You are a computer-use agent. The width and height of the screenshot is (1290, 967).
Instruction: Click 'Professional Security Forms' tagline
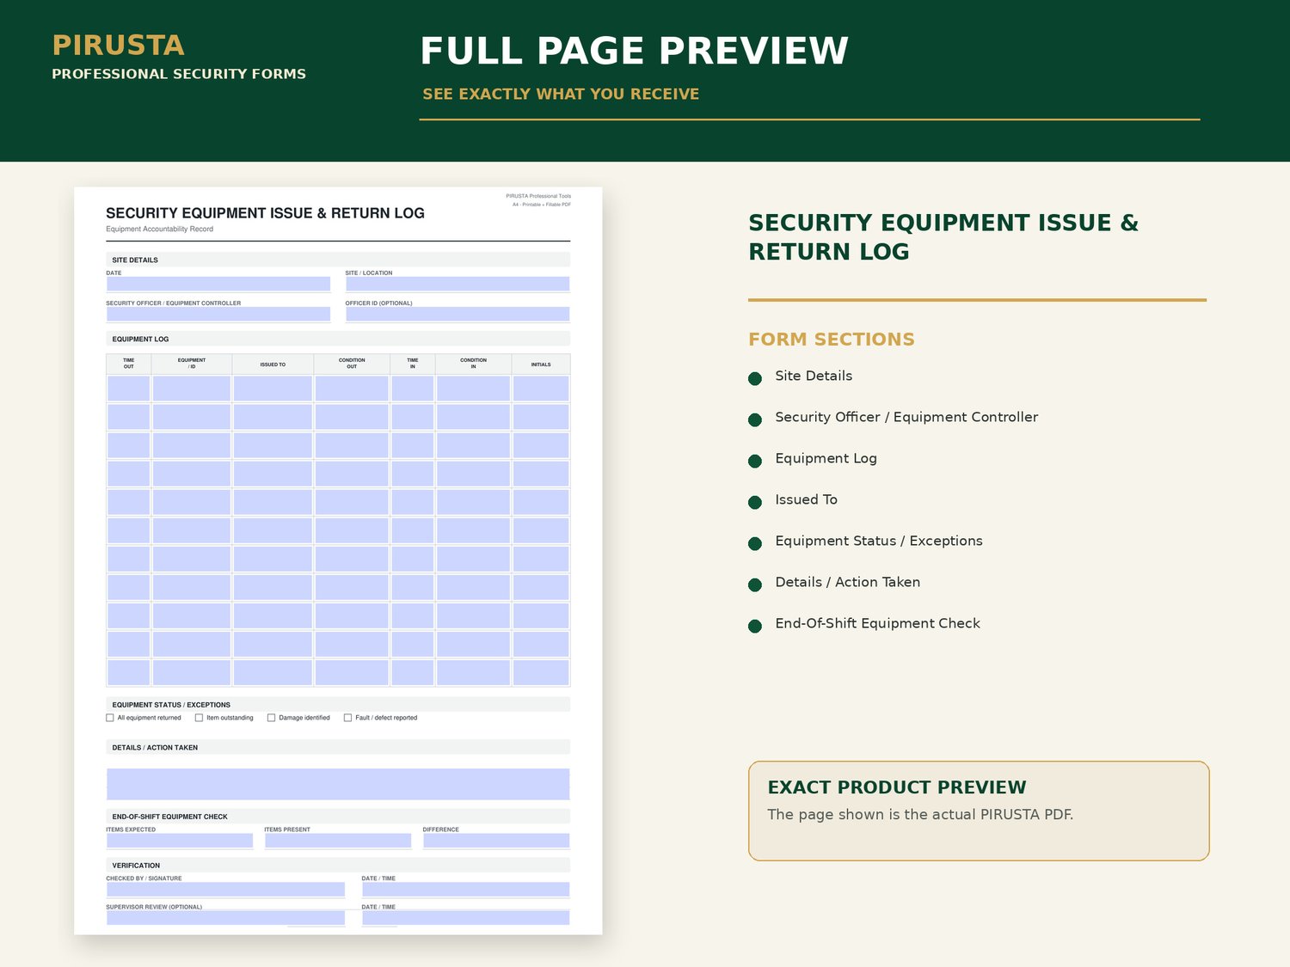pyautogui.click(x=179, y=74)
